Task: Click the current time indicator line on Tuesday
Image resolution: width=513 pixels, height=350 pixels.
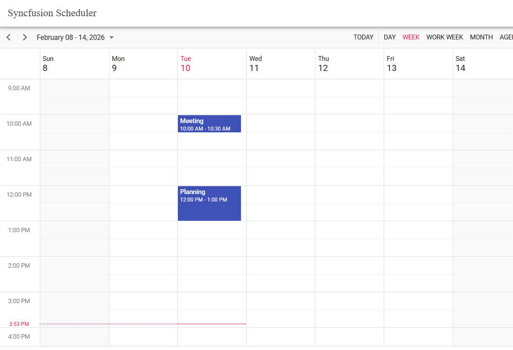Action: tap(212, 324)
